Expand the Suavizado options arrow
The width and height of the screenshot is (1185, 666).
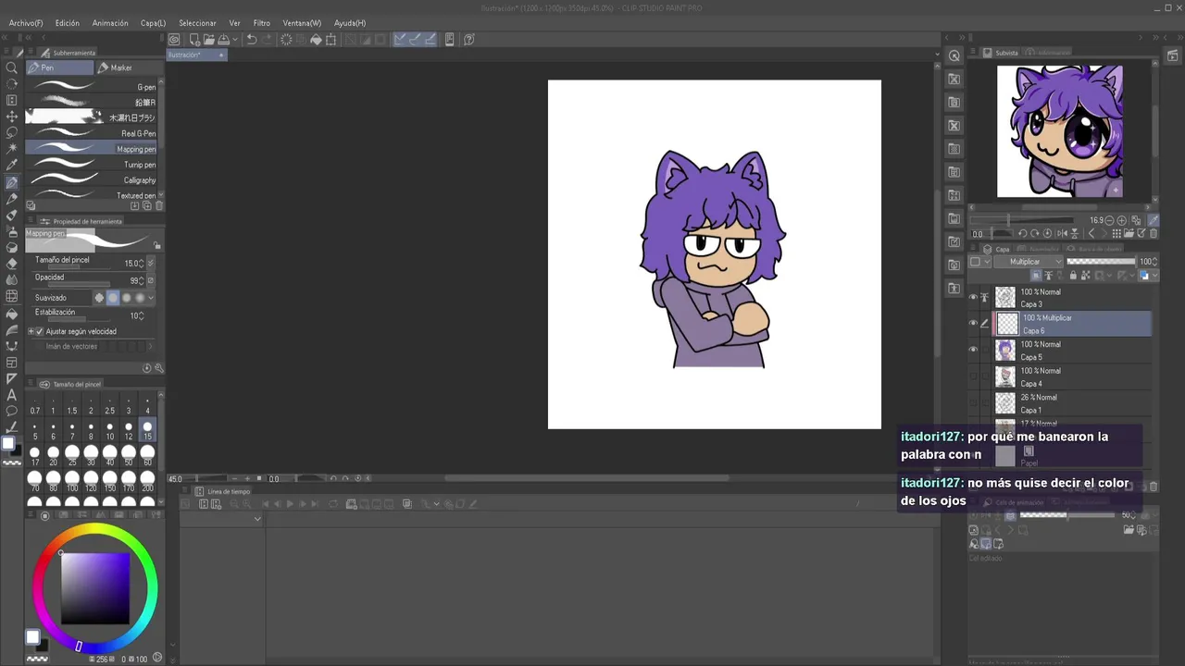pyautogui.click(x=151, y=298)
